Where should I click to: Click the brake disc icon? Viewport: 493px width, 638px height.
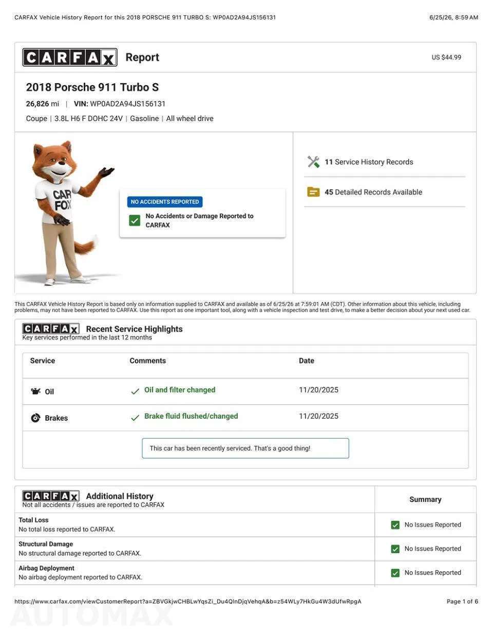[35, 418]
